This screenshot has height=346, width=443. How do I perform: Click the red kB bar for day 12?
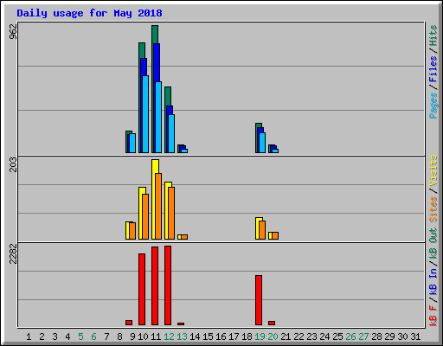[x=168, y=285]
